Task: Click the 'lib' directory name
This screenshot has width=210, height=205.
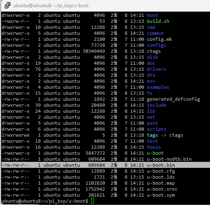Action: coord(151,111)
